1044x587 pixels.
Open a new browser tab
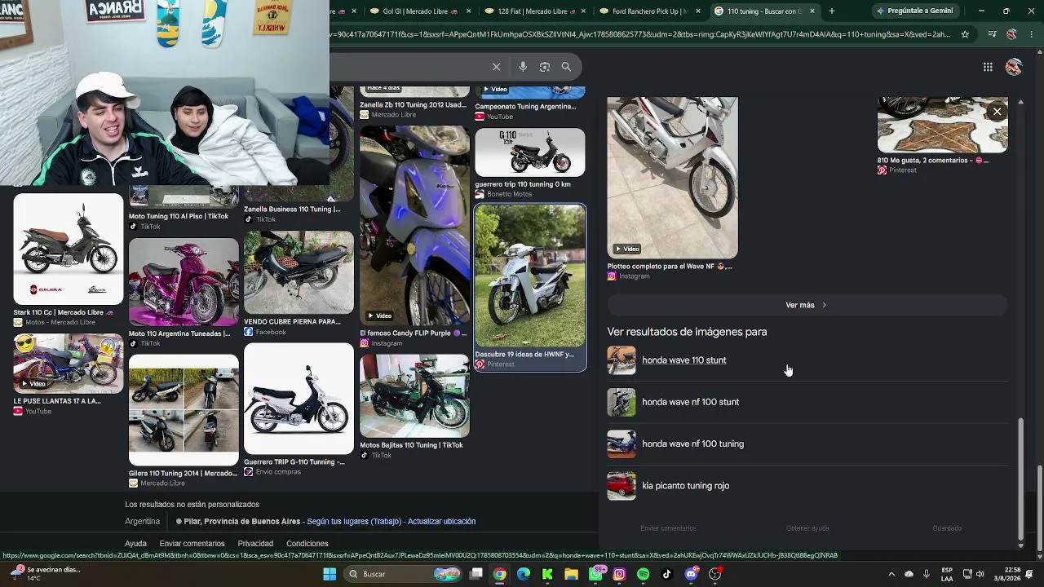832,11
